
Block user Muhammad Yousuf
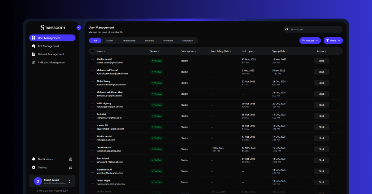(x=321, y=72)
